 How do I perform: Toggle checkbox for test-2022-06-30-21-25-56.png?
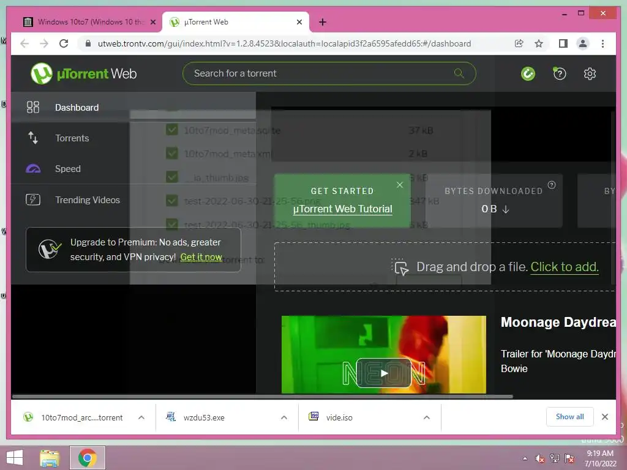click(172, 200)
